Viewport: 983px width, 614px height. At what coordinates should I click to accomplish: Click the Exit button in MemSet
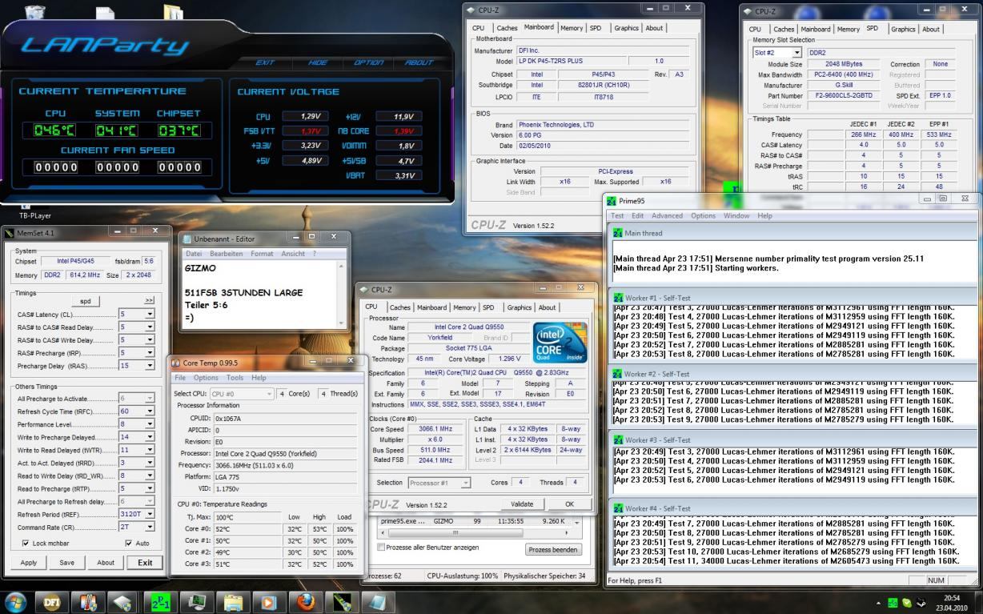click(145, 563)
